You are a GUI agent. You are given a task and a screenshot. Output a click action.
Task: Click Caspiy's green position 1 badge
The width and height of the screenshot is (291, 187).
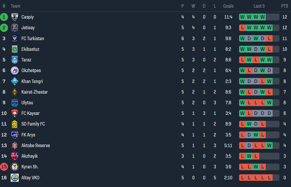click(4, 17)
